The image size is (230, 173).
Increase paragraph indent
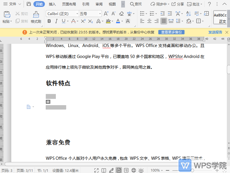click(170, 14)
